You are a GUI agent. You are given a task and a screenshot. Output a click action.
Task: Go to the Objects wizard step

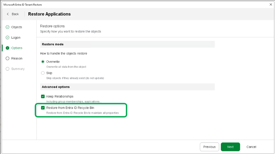[17, 27]
